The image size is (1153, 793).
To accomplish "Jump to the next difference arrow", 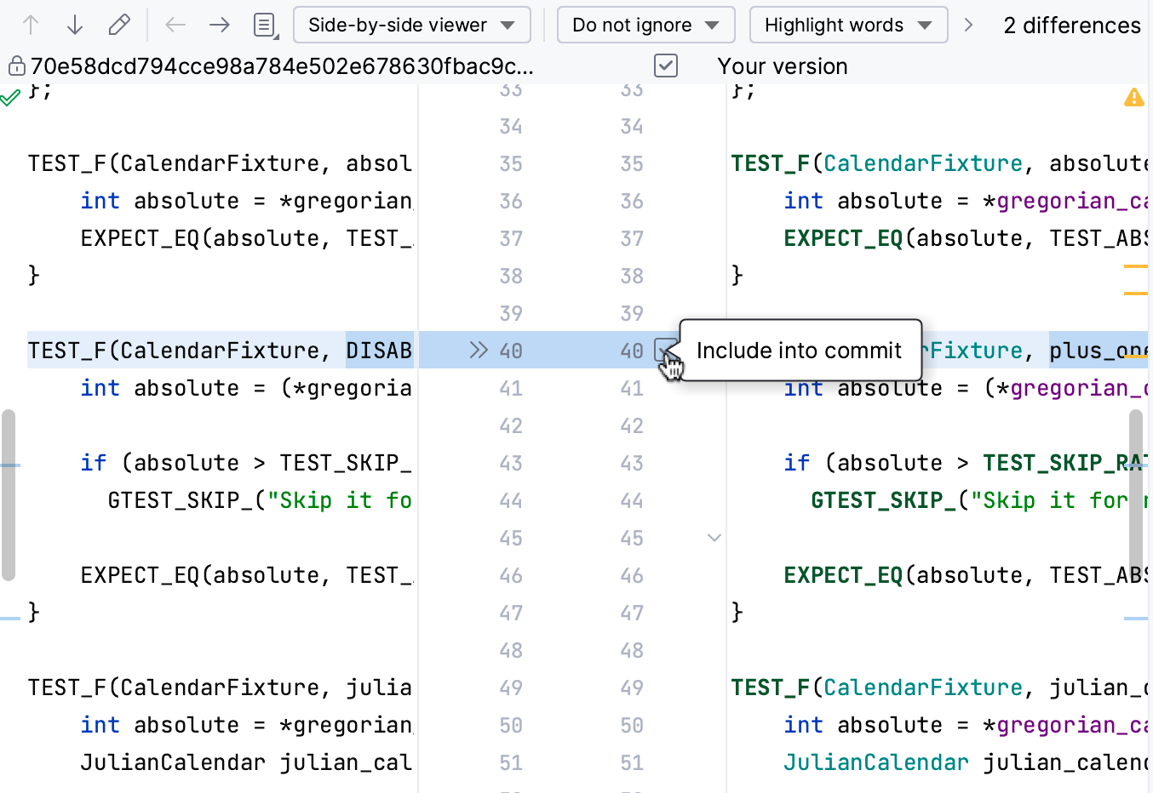I will coord(74,25).
